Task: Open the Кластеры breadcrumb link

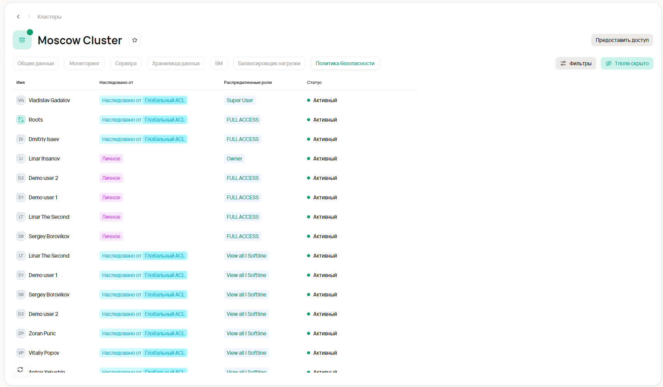Action: coord(49,17)
